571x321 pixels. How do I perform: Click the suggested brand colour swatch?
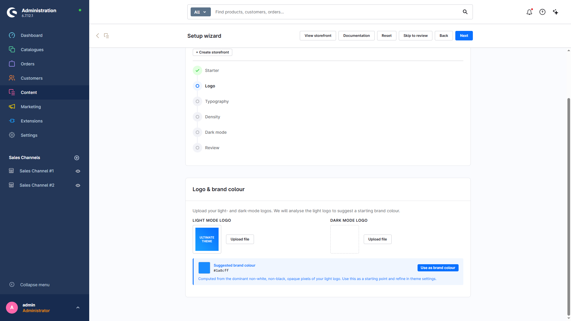[x=204, y=268]
